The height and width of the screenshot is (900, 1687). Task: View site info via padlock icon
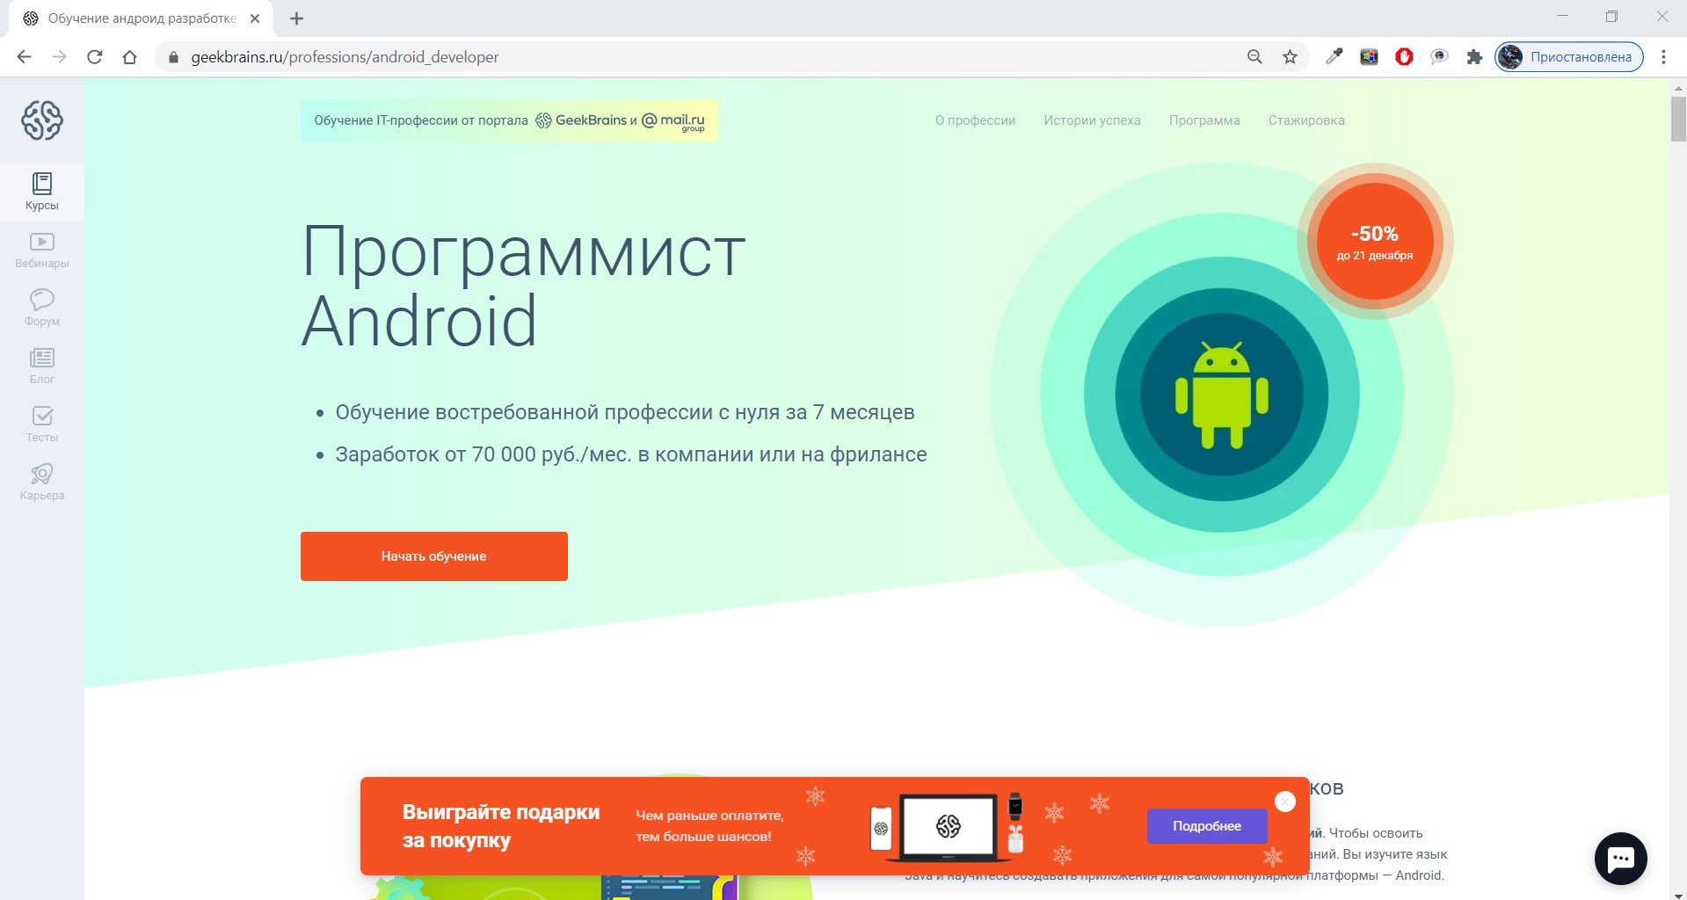(173, 57)
